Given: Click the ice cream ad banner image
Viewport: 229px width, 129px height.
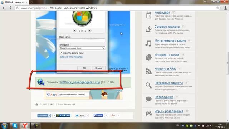Looking at the screenshot, I should [x=104, y=95].
